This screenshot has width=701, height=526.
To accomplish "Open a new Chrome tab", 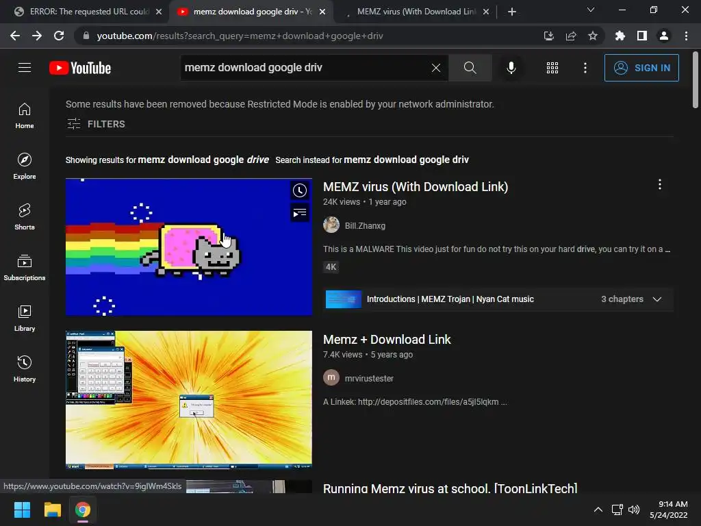I will (512, 12).
